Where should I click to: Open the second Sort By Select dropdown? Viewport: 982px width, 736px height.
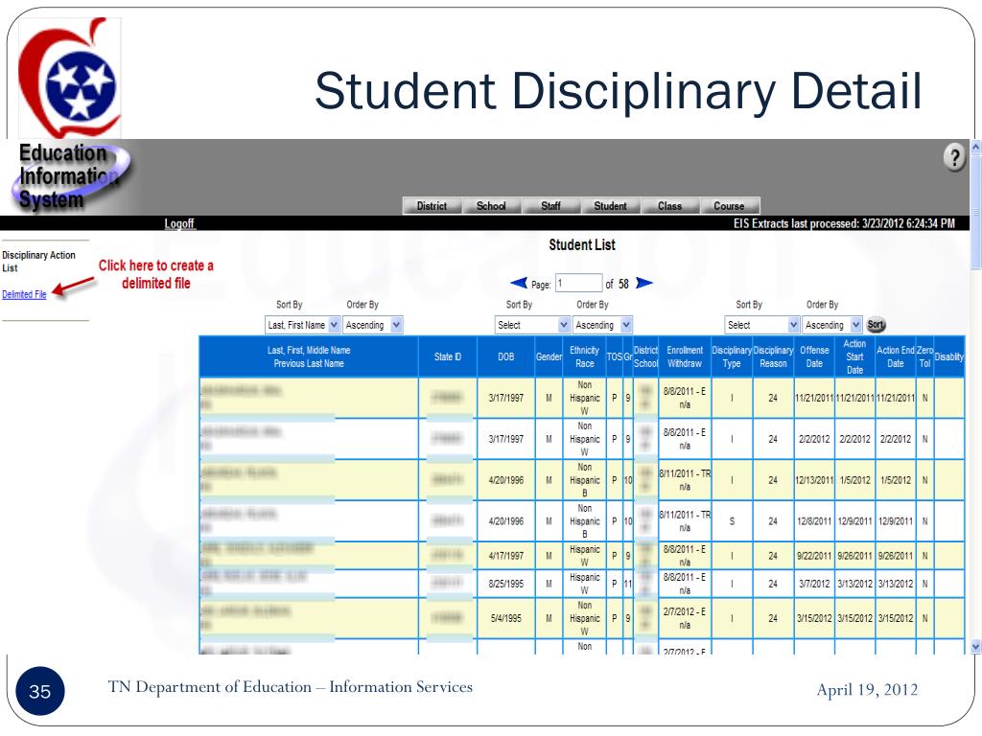point(532,325)
